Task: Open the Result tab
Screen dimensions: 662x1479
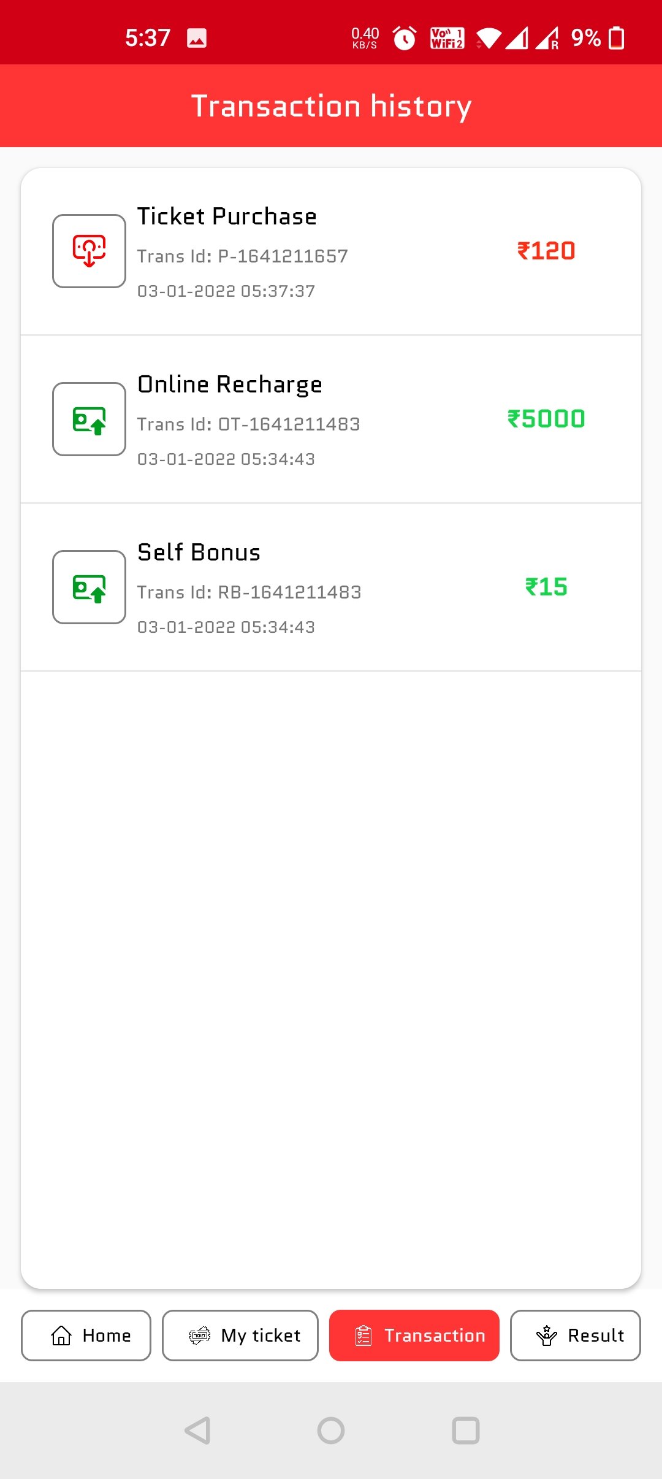Action: (x=575, y=1335)
